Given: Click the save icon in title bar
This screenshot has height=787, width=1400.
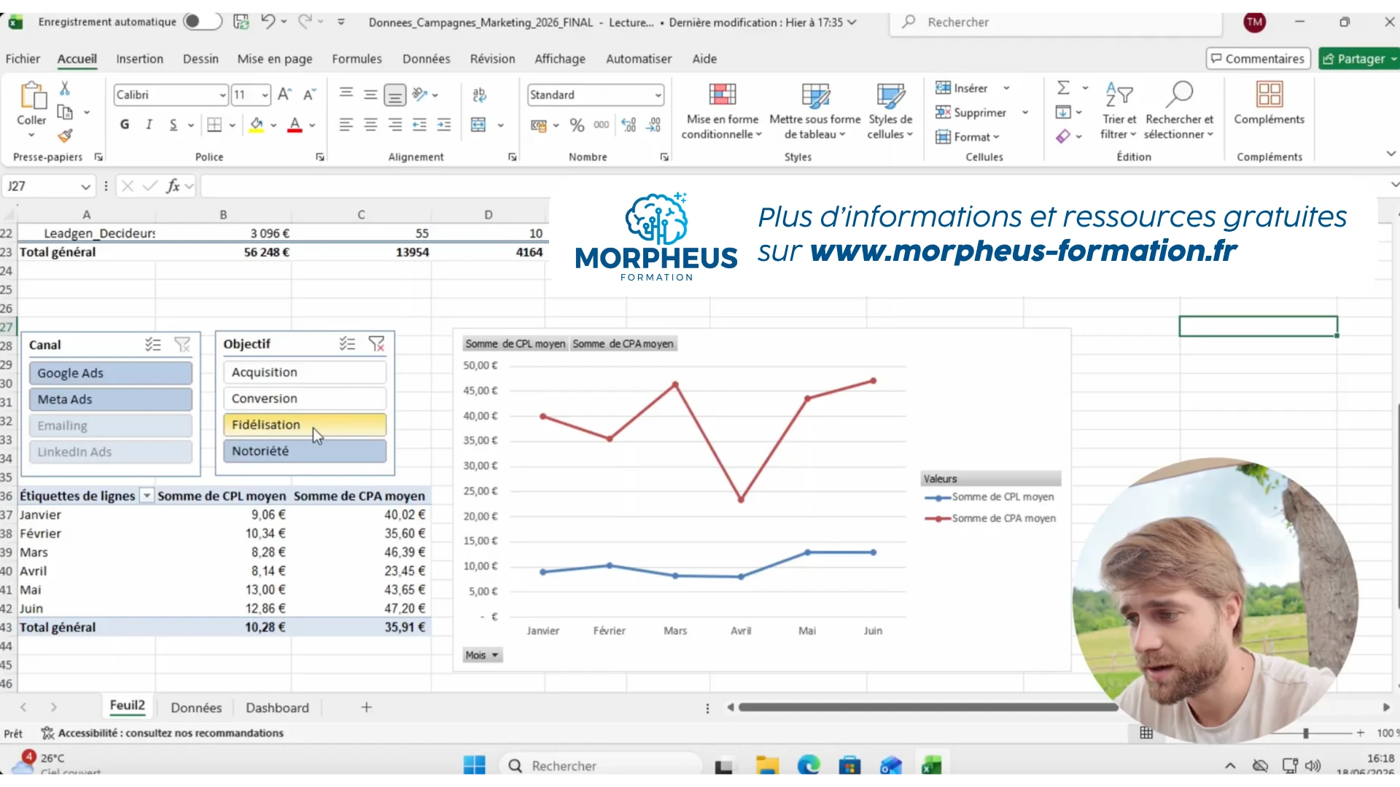Looking at the screenshot, I should [x=241, y=22].
